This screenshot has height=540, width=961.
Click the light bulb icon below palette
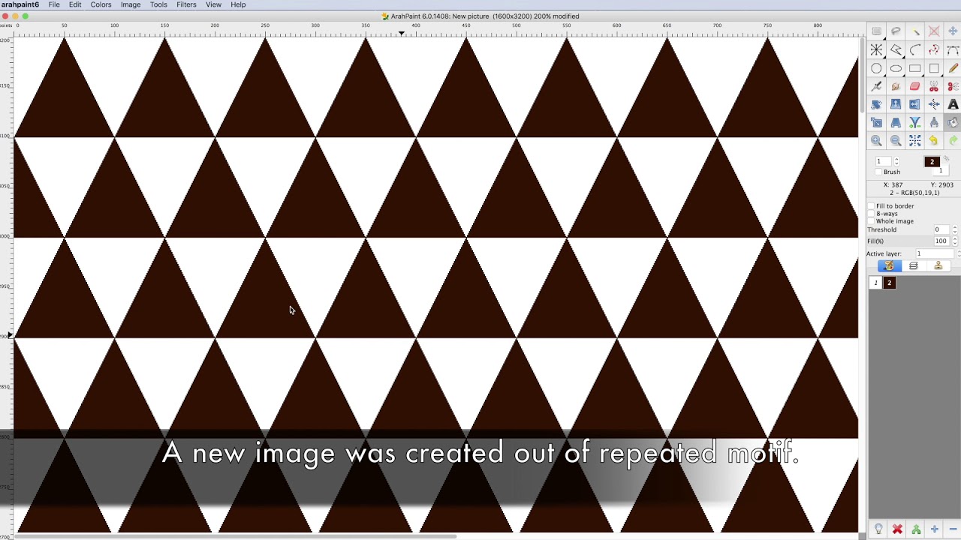pos(878,529)
